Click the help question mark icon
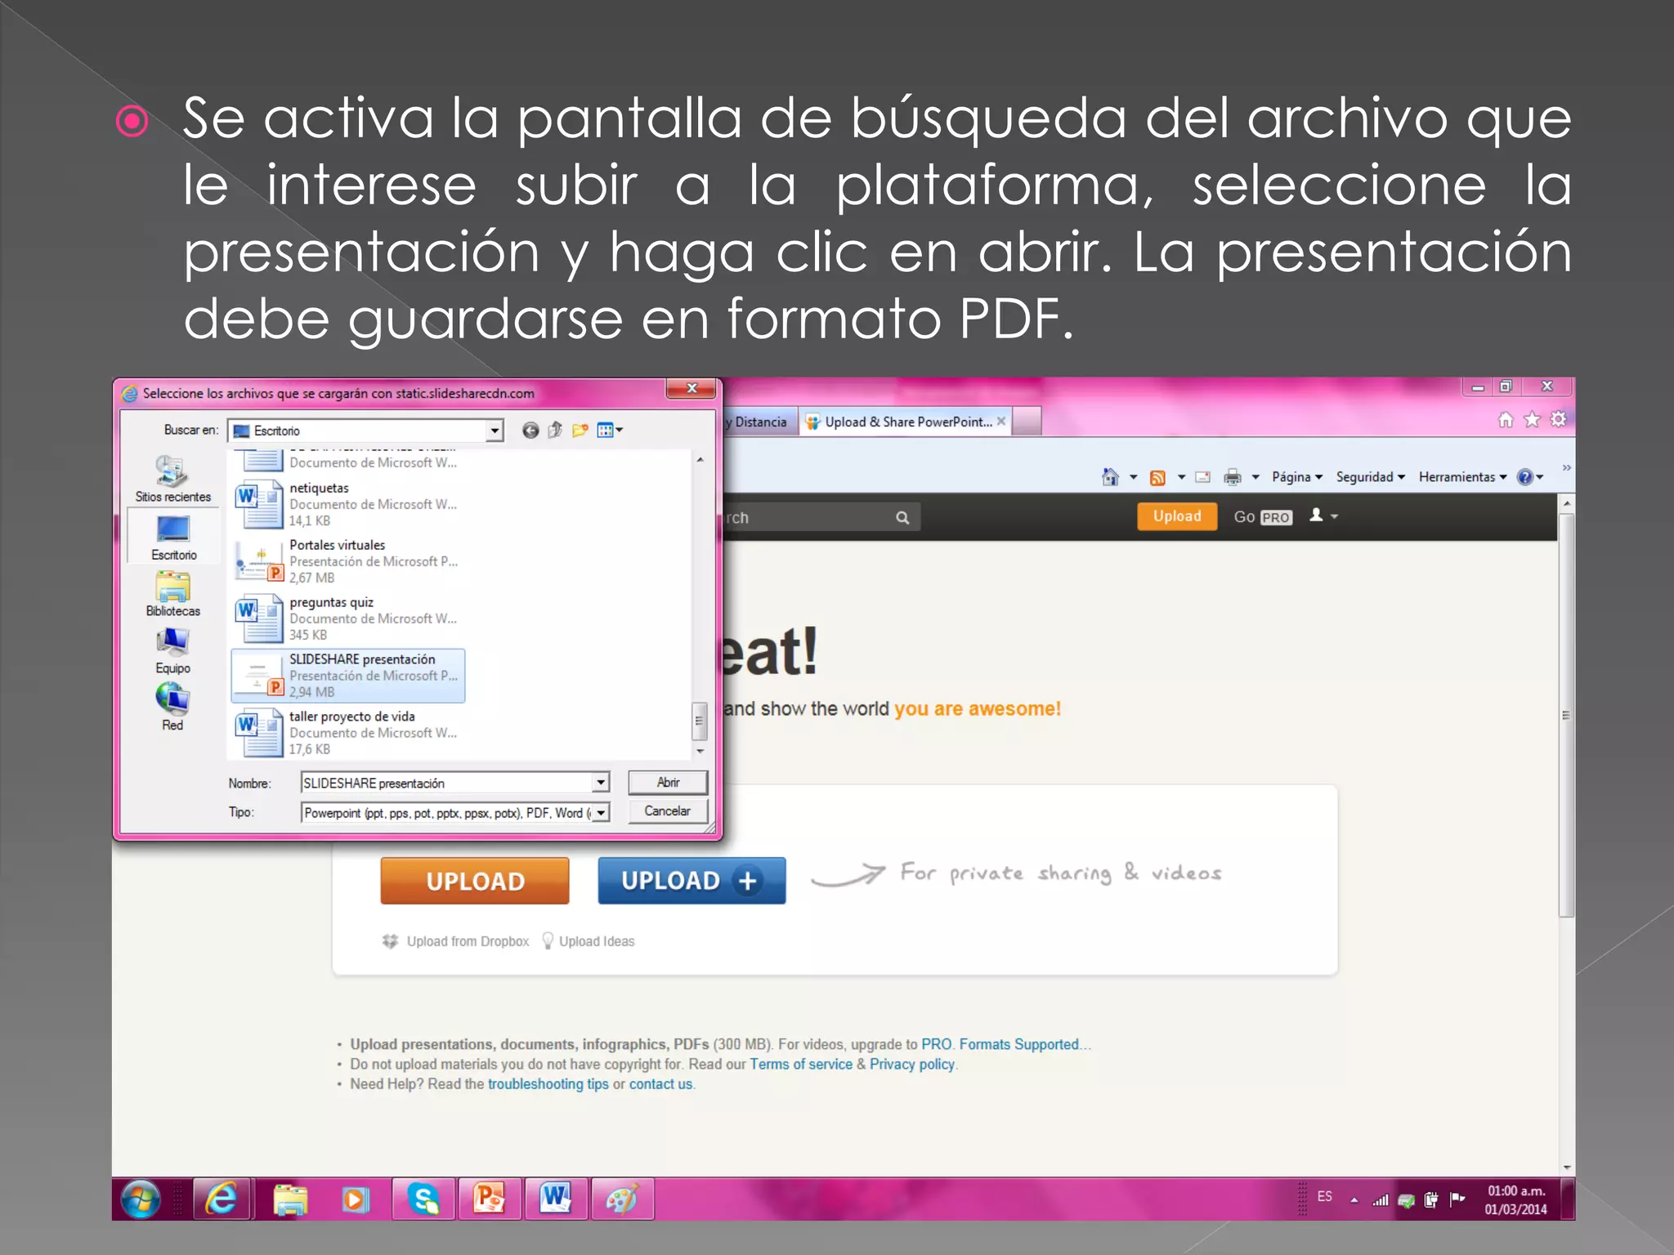Image resolution: width=1674 pixels, height=1255 pixels. point(1524,477)
